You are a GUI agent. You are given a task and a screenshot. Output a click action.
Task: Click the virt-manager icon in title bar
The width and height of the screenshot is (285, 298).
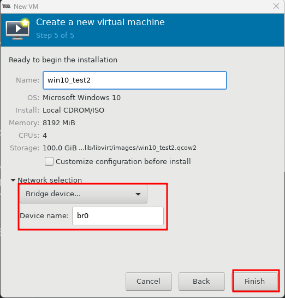coord(7,6)
